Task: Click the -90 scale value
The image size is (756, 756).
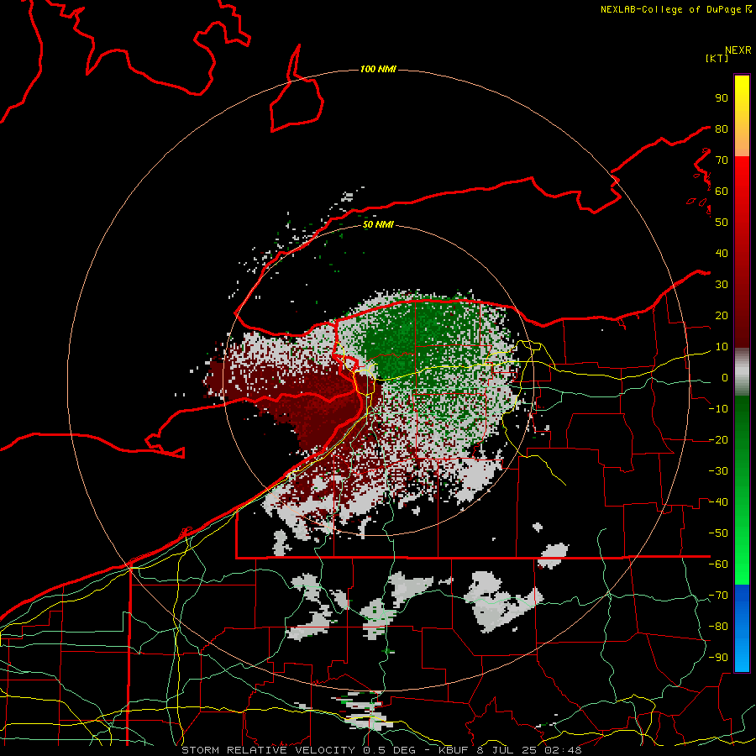Action: [718, 658]
